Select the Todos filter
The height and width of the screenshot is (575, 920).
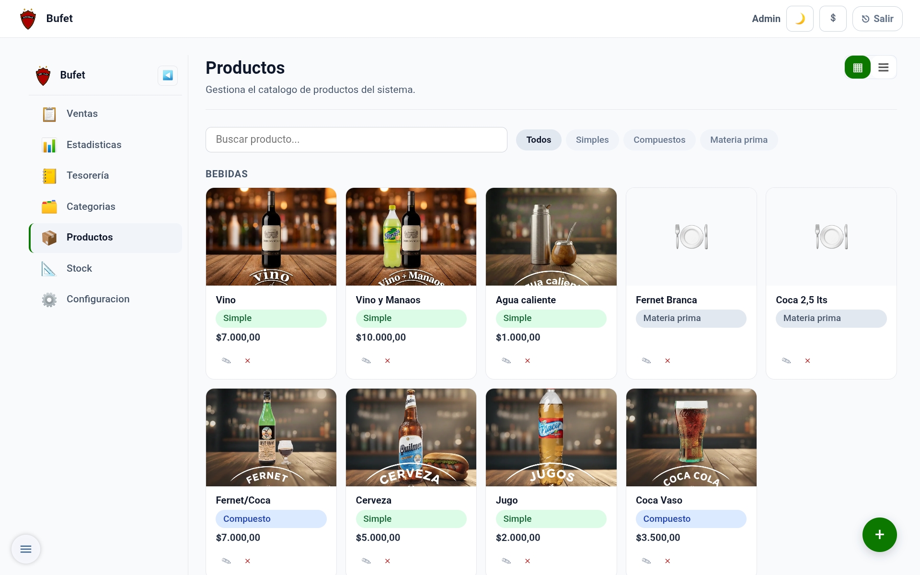point(539,140)
